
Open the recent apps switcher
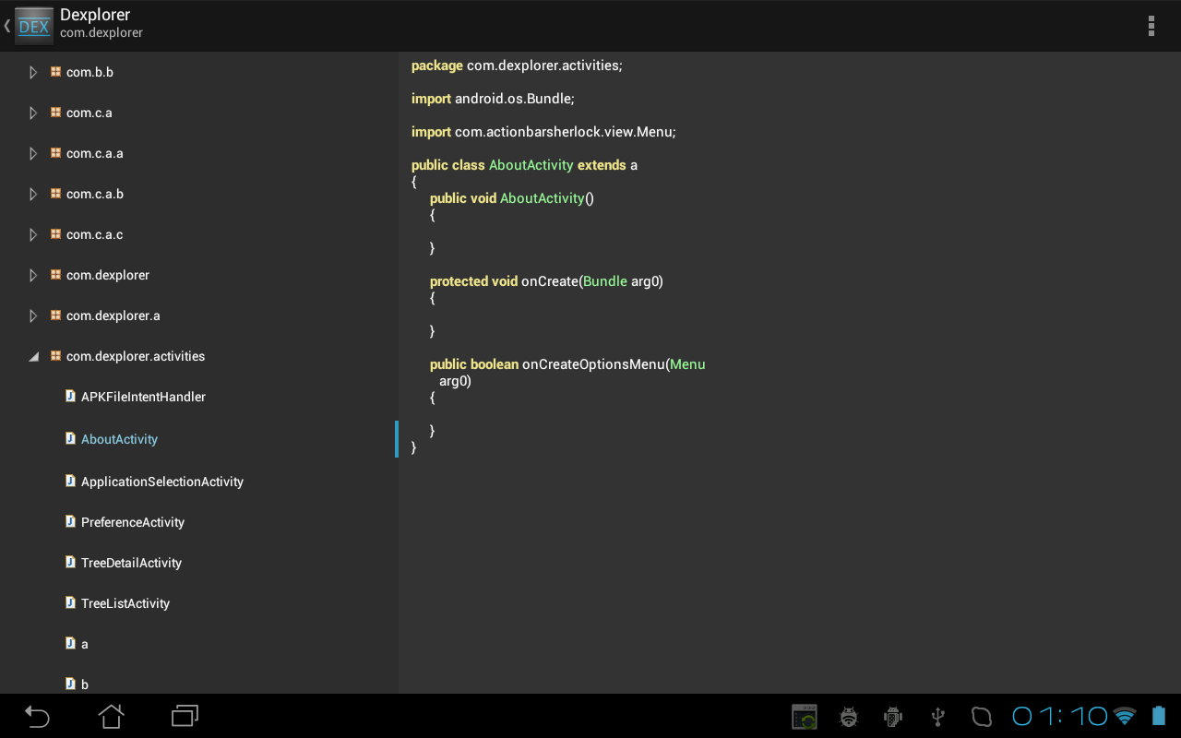(x=185, y=716)
